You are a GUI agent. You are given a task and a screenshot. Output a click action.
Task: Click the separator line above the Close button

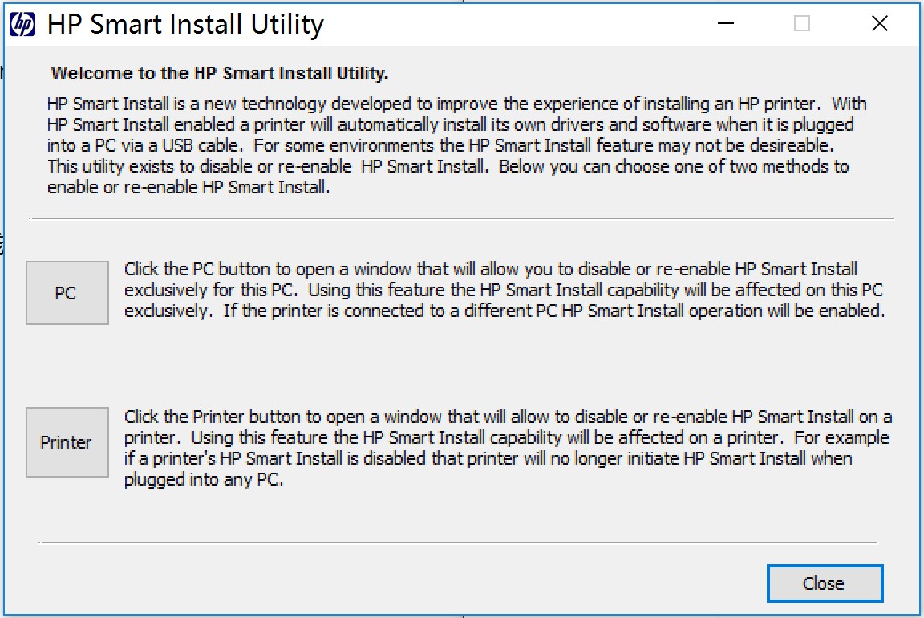coord(458,543)
